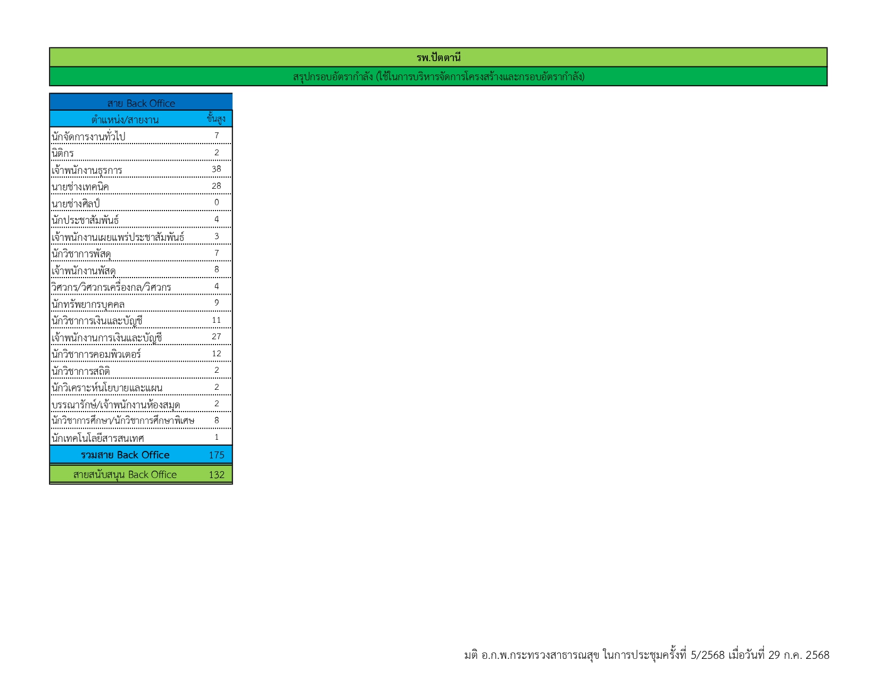Select the นักวิเคราะห์นโยบายและแผน row label

107,388
